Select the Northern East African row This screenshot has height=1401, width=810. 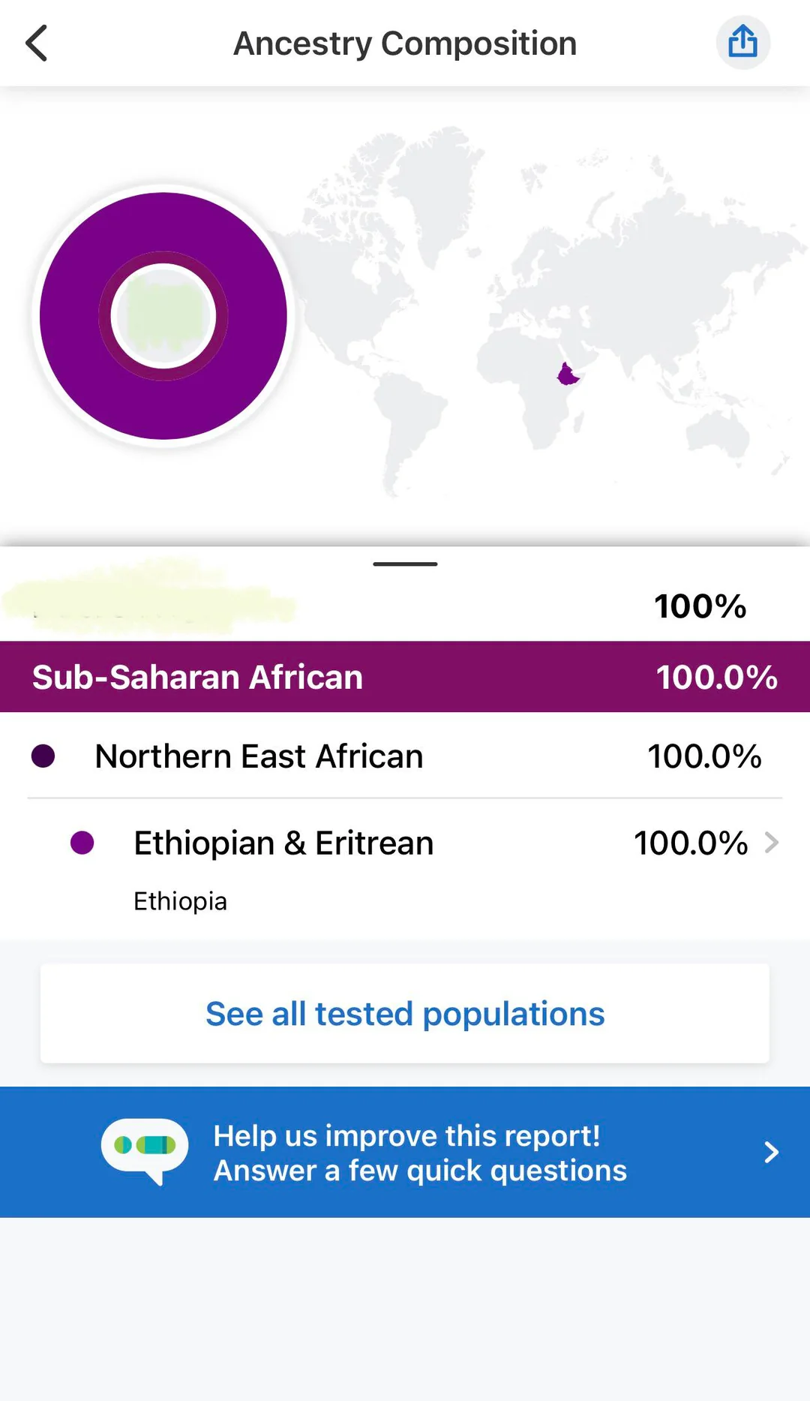[x=405, y=756]
